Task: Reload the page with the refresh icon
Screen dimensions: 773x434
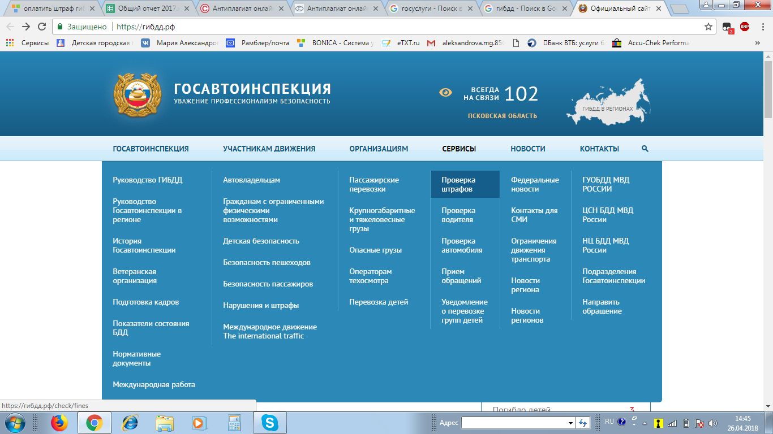Action: 42,27
